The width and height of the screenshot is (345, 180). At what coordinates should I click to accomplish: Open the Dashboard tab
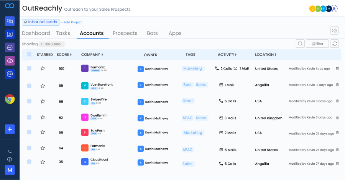[36, 33]
